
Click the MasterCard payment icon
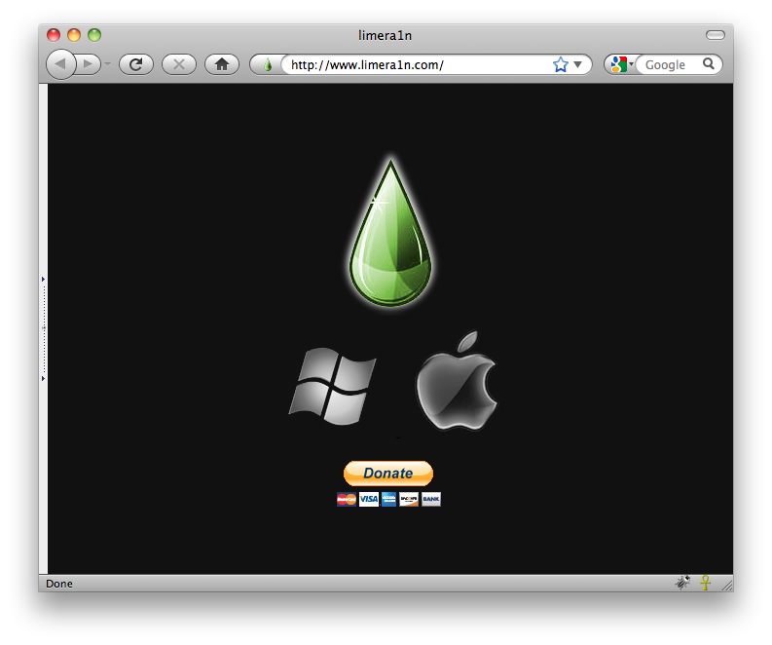pos(347,499)
